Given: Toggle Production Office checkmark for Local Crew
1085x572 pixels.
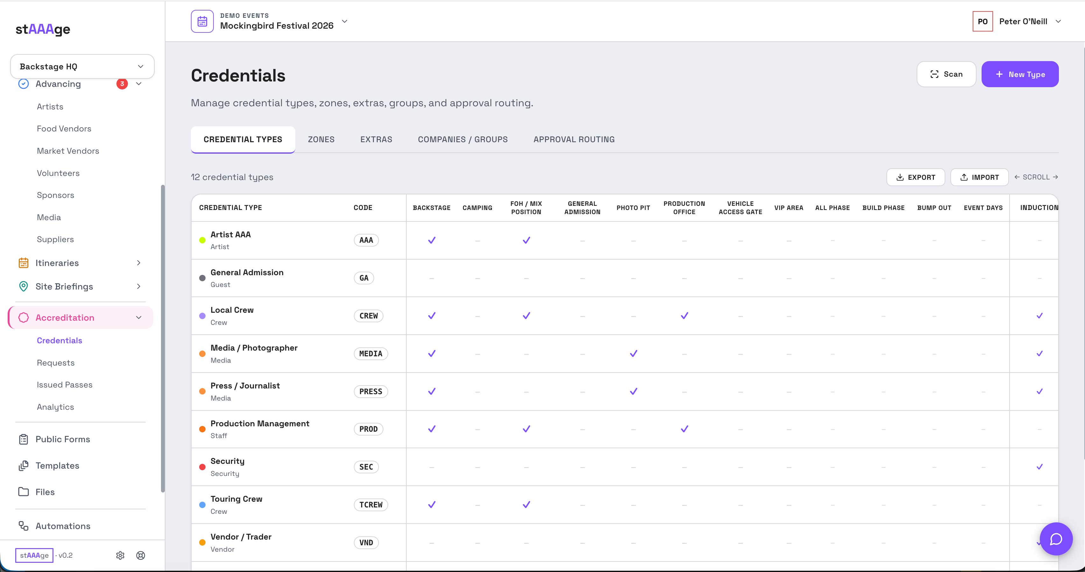Looking at the screenshot, I should coord(684,316).
